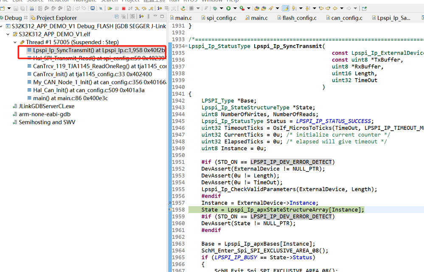Image resolution: width=424 pixels, height=272 pixels.
Task: Step Return out of function
Action: (151, 8)
